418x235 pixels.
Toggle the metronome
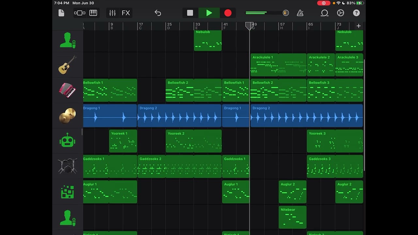(x=300, y=13)
